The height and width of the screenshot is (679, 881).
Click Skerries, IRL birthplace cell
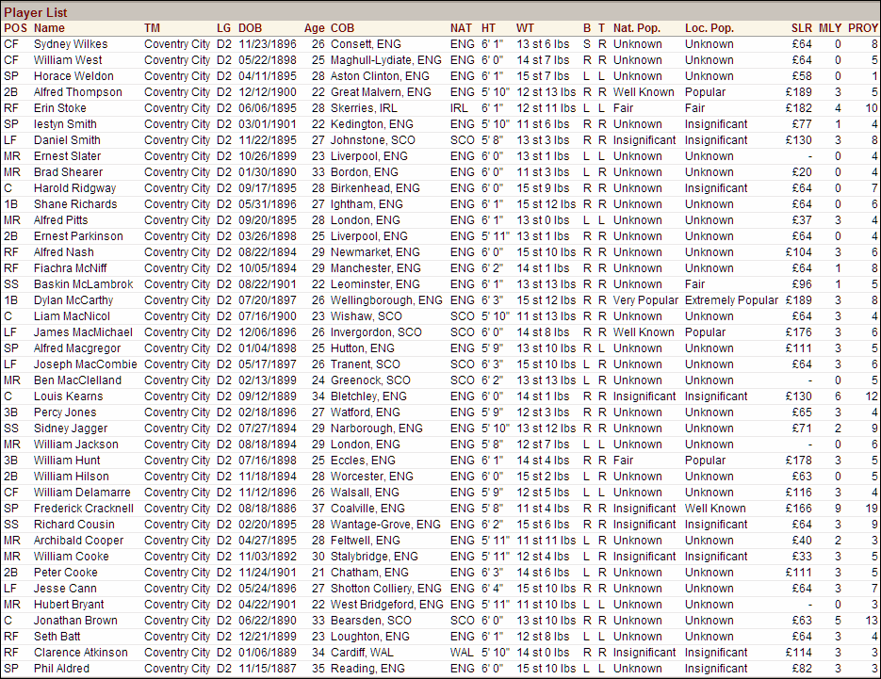click(364, 108)
